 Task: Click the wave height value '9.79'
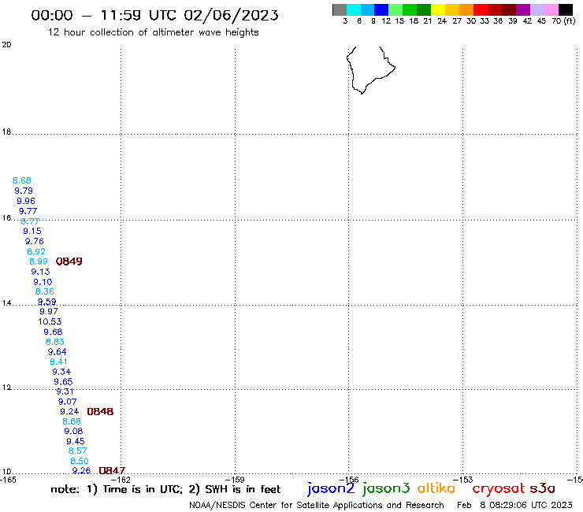(x=24, y=191)
